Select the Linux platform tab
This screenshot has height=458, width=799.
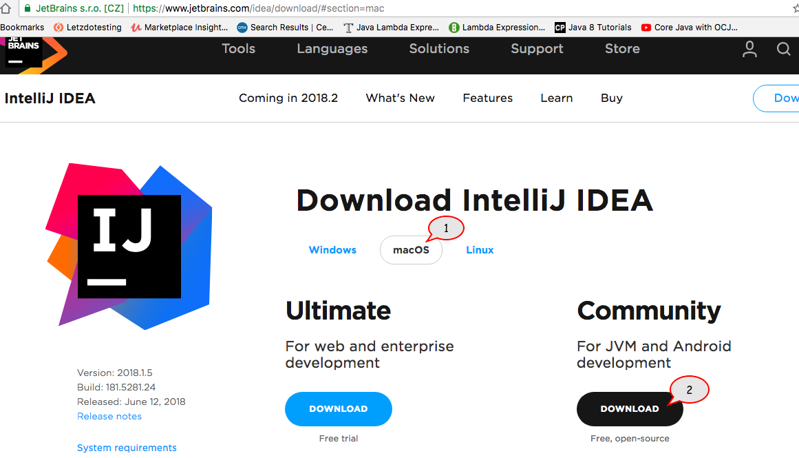point(480,250)
